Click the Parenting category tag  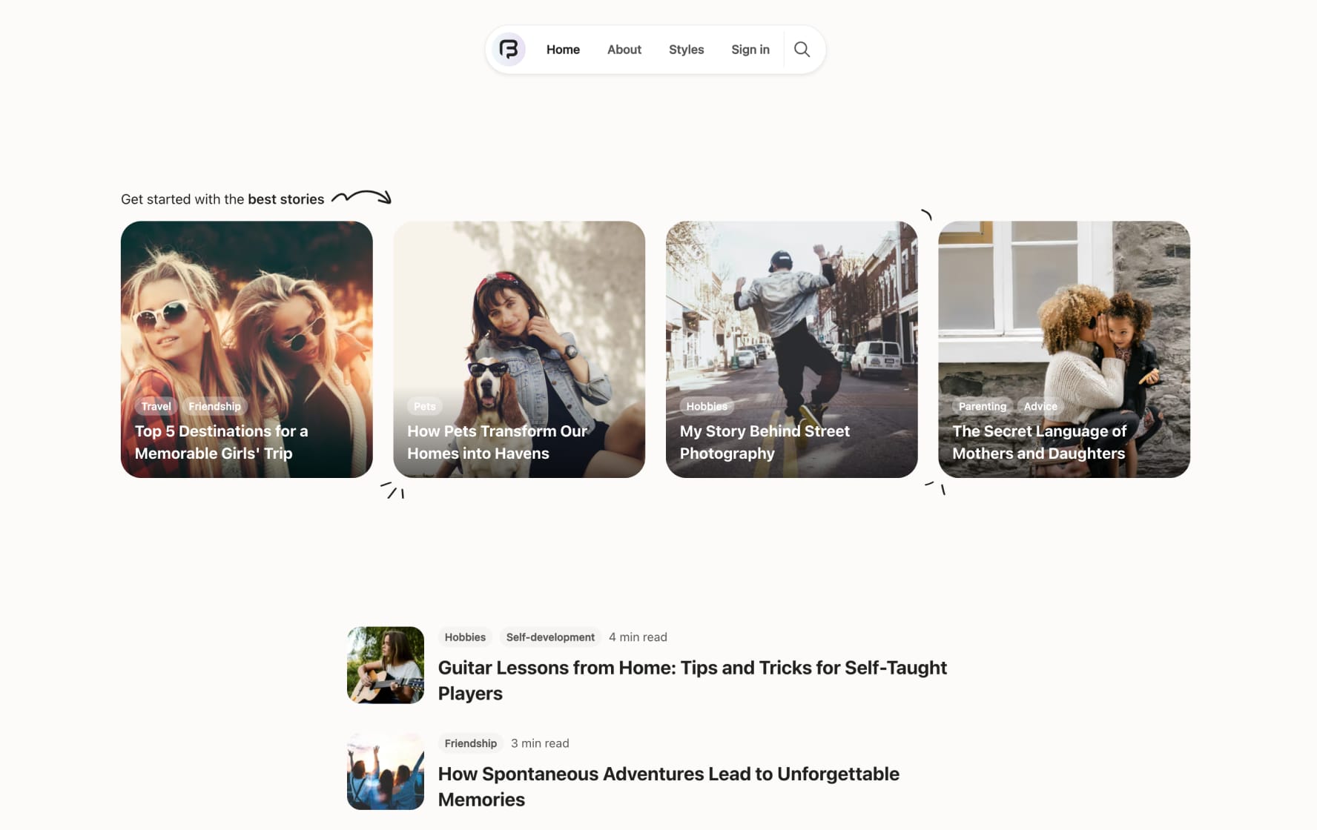[982, 406]
